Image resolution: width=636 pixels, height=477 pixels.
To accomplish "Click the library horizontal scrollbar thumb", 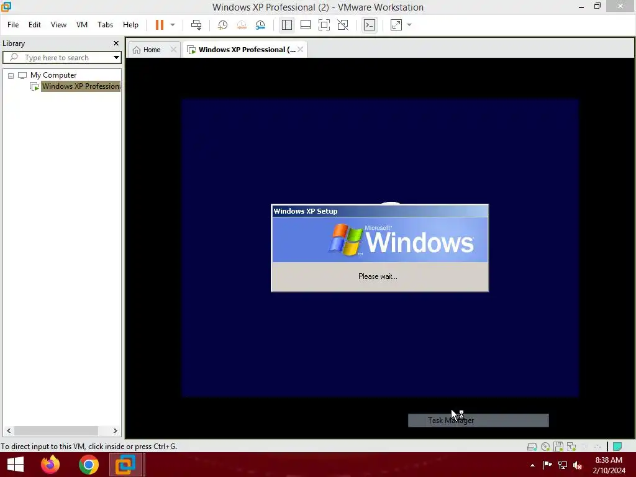I will tap(56, 431).
